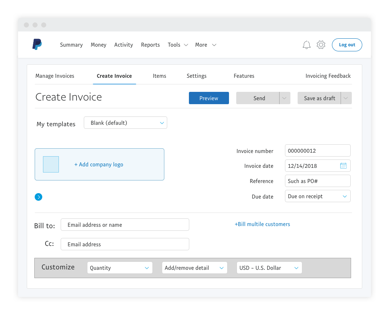
Task: Open the Add/remove detail dropdown
Action: coord(194,268)
